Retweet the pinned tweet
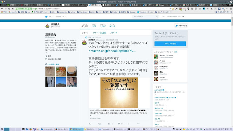Screen dimensions: 233x131 109,124
